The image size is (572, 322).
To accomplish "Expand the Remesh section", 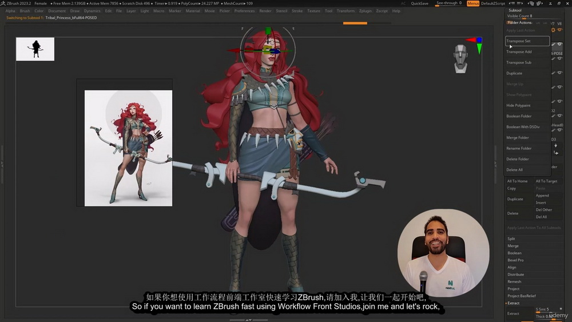I will click(x=514, y=281).
